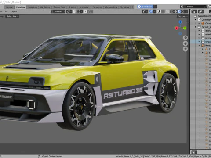Screen dimensions: 211x158
Task: Click the scene browse icon beside Scene
Action: click(182, 7)
